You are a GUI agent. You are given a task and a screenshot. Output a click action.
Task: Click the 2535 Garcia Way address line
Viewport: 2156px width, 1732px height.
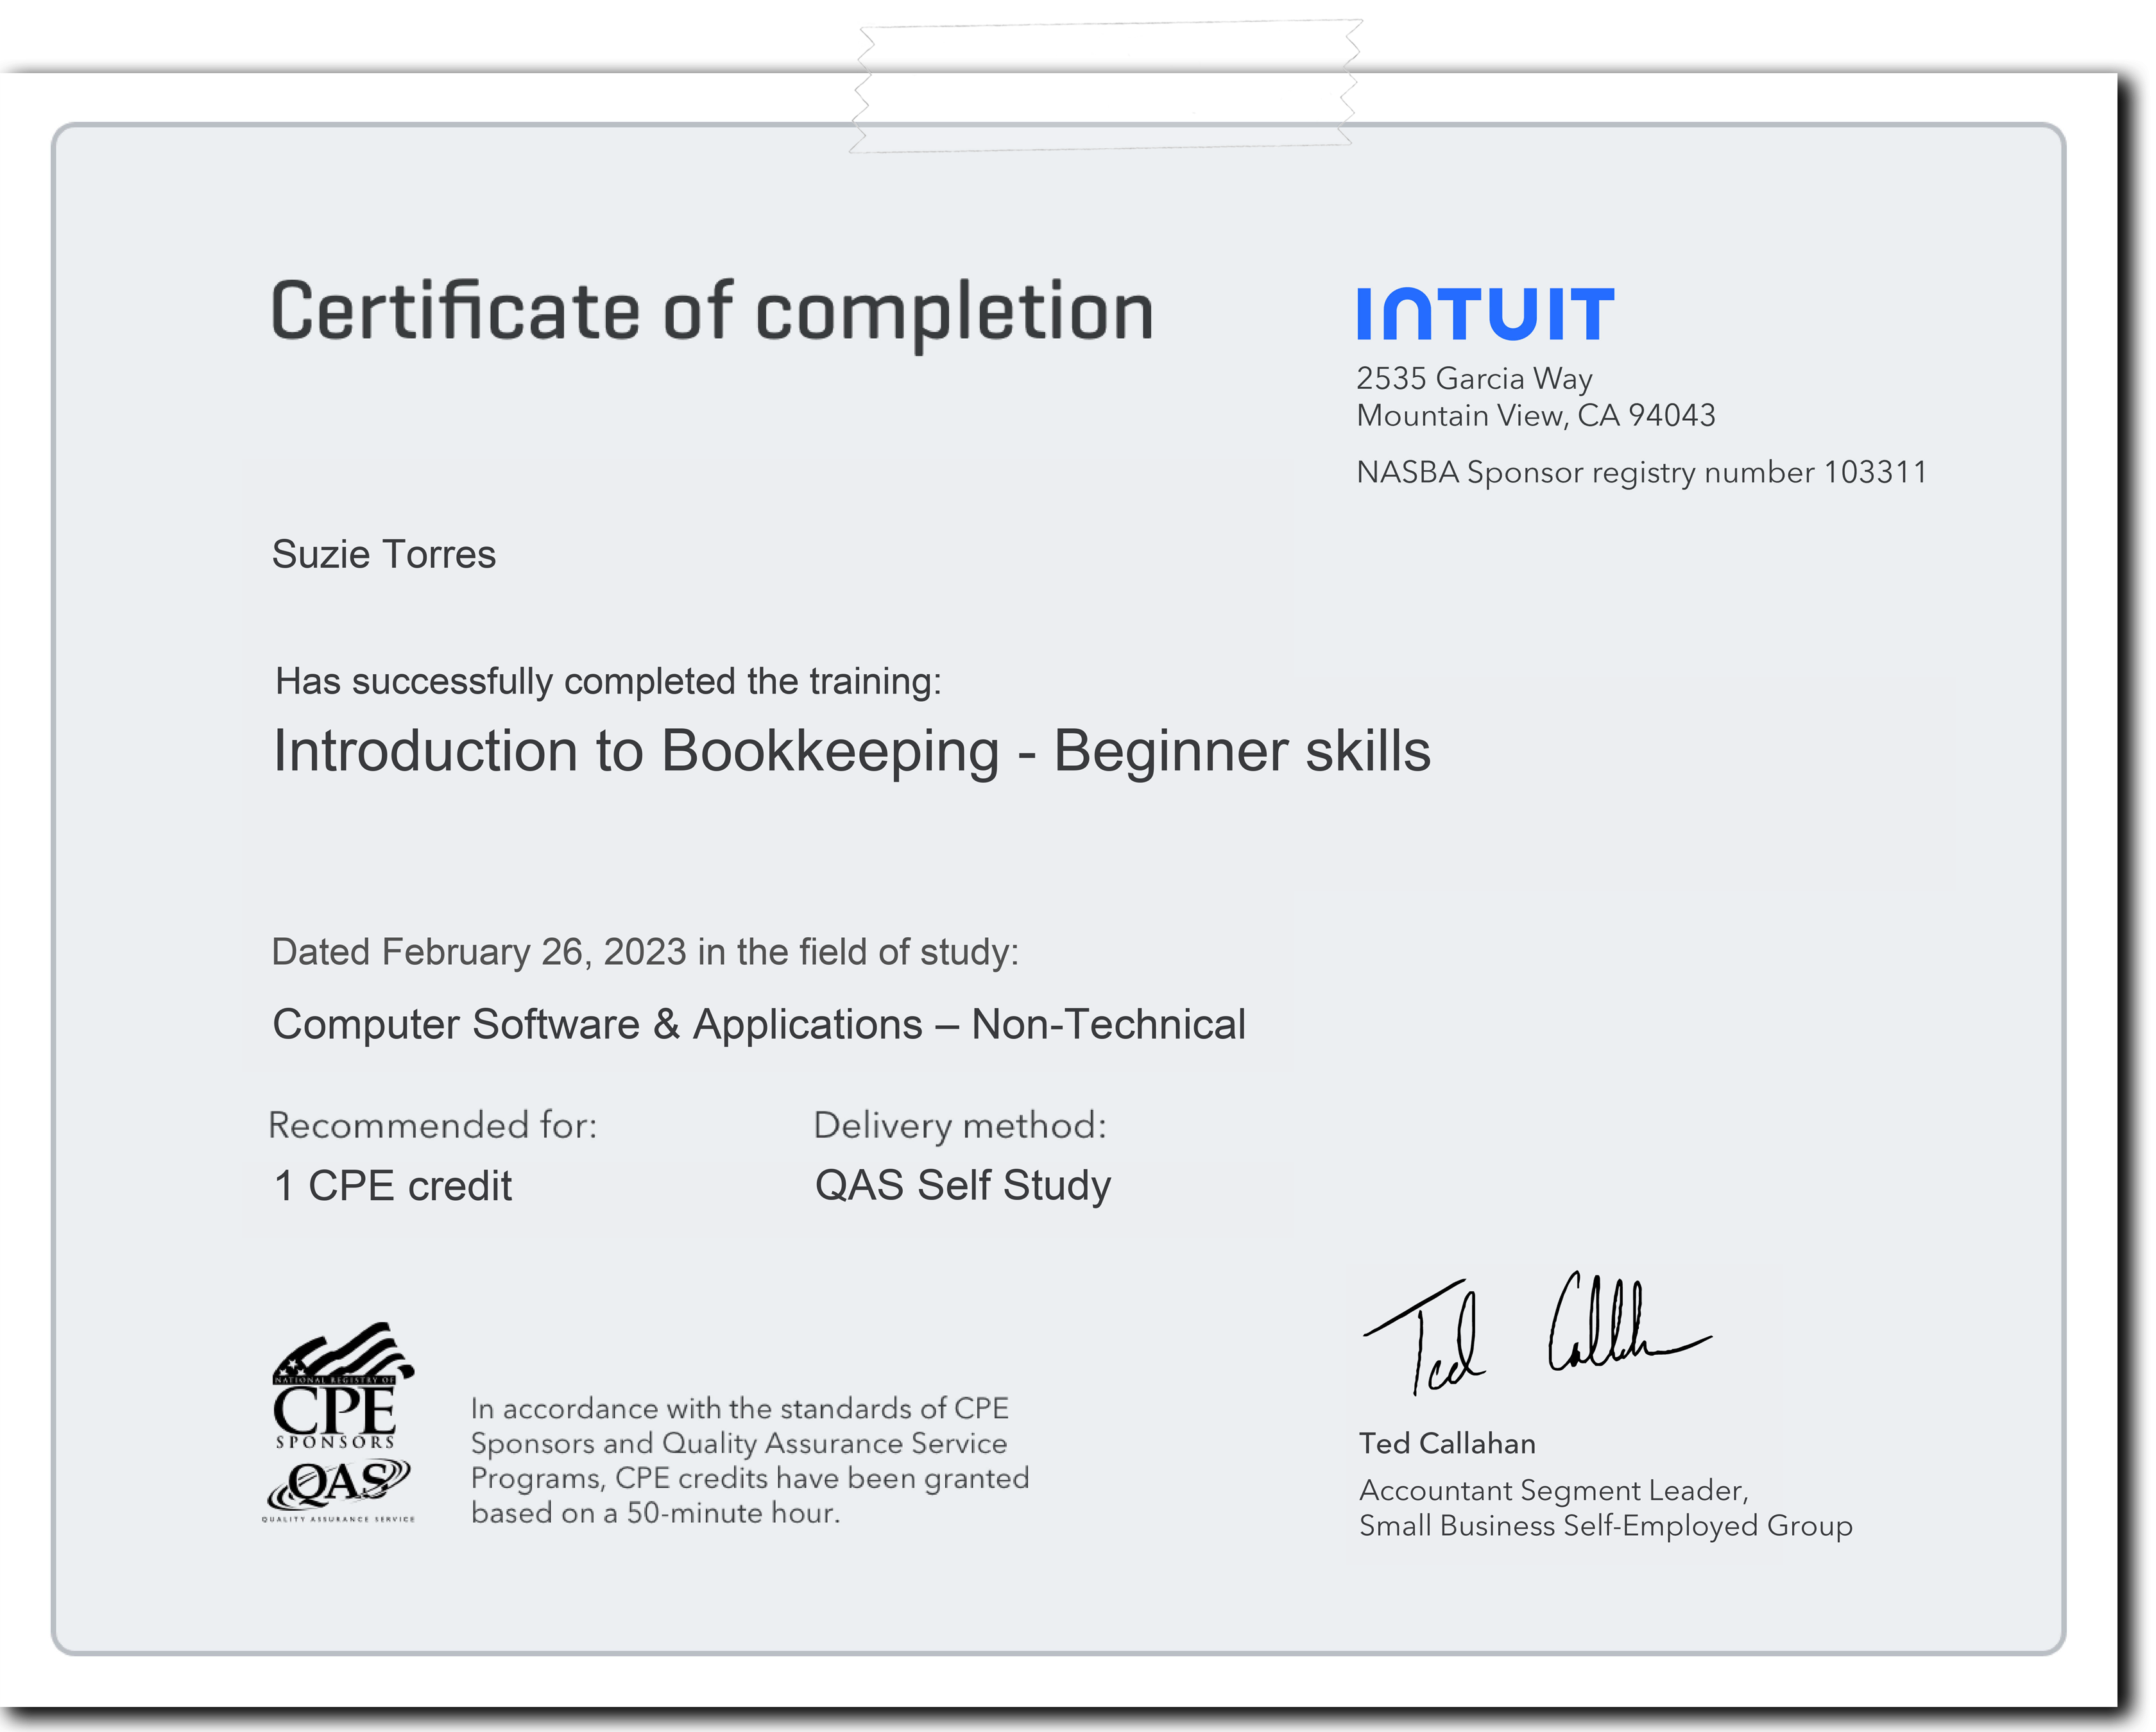coord(1474,379)
